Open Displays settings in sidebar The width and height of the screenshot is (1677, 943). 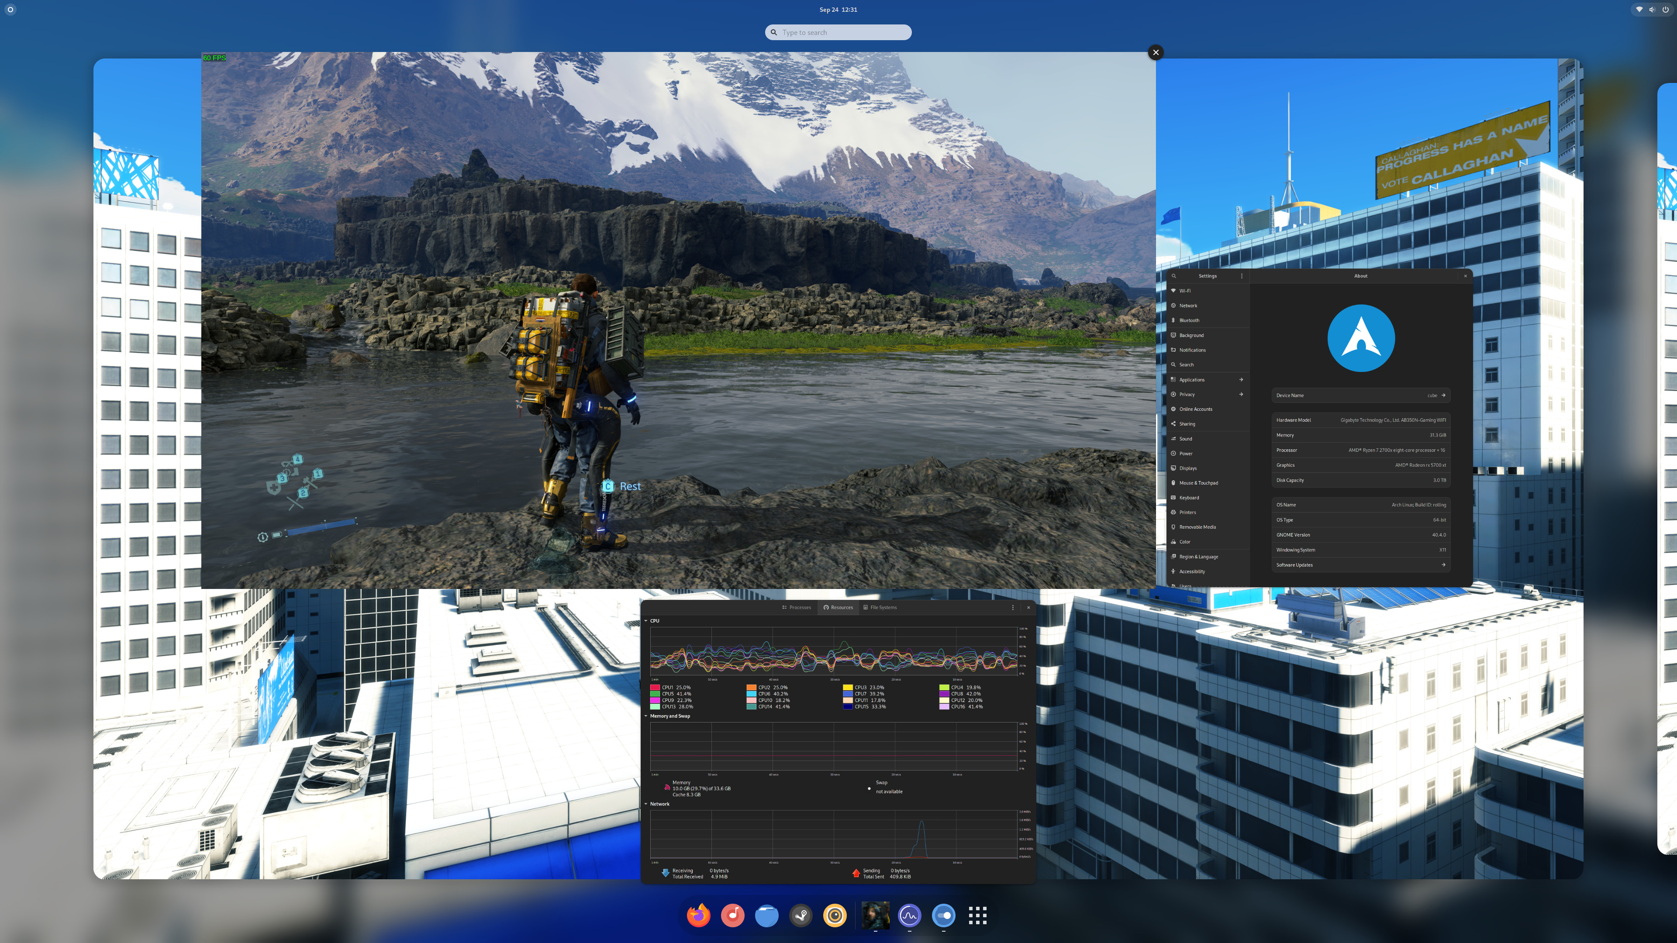point(1208,468)
